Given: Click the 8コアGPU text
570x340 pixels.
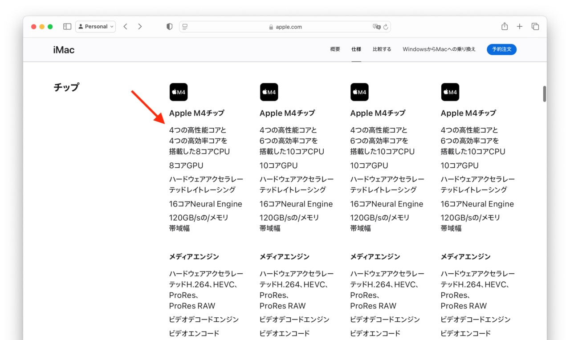Looking at the screenshot, I should (x=186, y=166).
